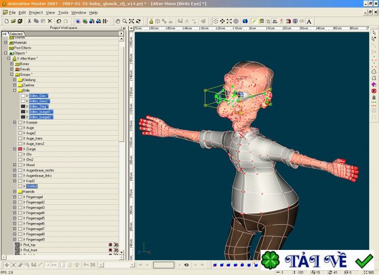Viewport: 379px width, 275px height.
Task: Toggle the red swatch beside Brillen_Steg
Action: tap(23, 106)
